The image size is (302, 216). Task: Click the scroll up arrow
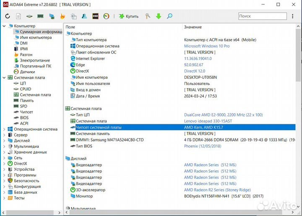pyautogui.click(x=298, y=26)
